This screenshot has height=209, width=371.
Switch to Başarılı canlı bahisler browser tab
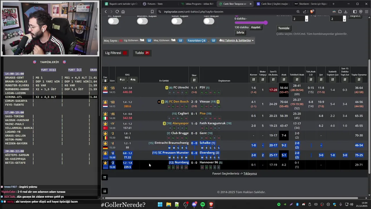pos(121,4)
